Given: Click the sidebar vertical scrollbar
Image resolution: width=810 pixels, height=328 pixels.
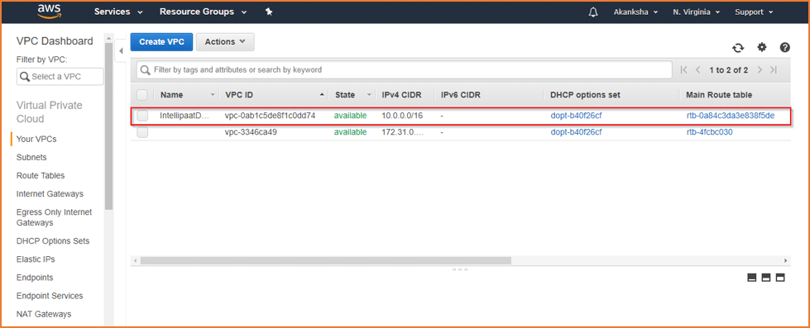Looking at the screenshot, I should click(108, 126).
